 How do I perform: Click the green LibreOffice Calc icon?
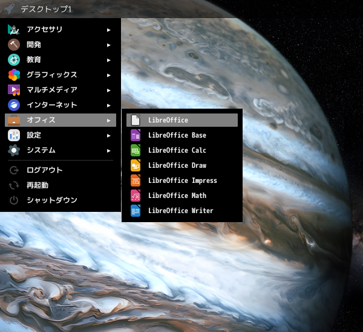coord(136,150)
